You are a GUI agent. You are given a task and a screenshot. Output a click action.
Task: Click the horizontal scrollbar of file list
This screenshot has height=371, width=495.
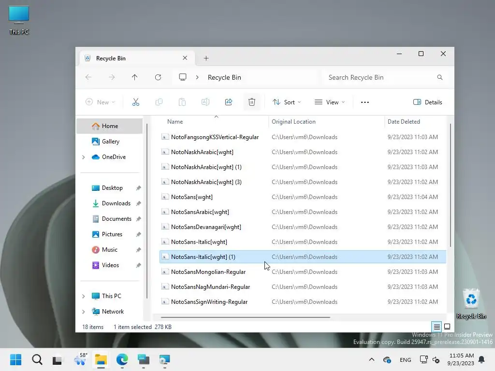(x=245, y=317)
